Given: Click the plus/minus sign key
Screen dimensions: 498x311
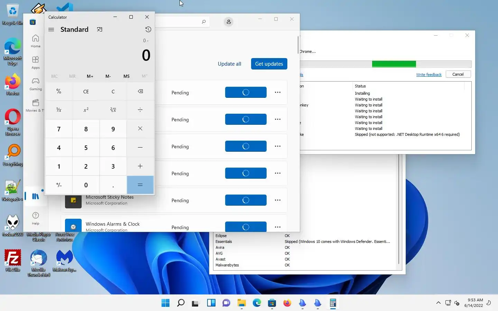Looking at the screenshot, I should point(59,185).
